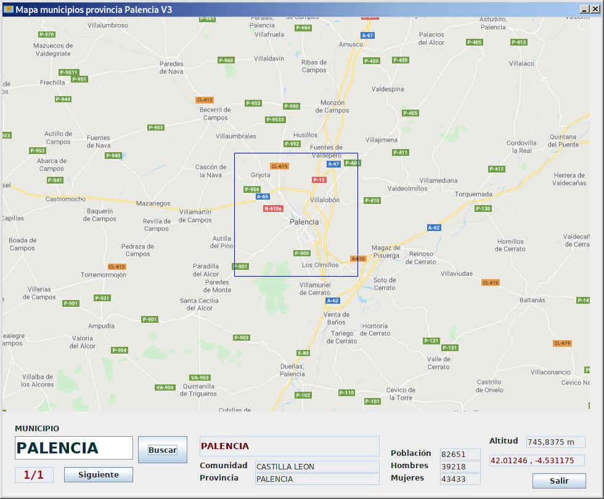Click the application icon in the title bar
The width and height of the screenshot is (604, 499).
8,9
